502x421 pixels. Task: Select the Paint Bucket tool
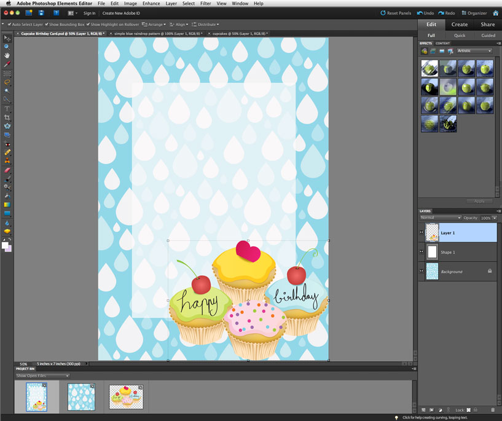(7, 196)
